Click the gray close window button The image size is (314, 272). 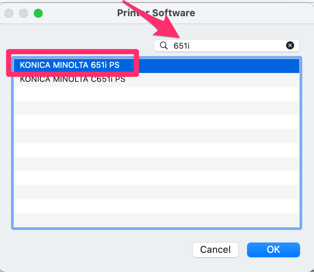pos(9,14)
